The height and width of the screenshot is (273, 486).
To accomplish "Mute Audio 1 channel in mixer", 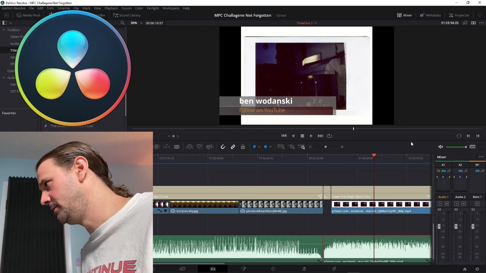I will [x=447, y=204].
